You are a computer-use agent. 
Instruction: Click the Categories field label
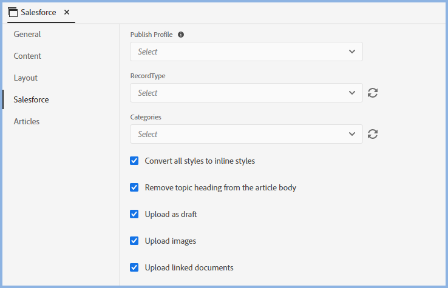pyautogui.click(x=146, y=117)
